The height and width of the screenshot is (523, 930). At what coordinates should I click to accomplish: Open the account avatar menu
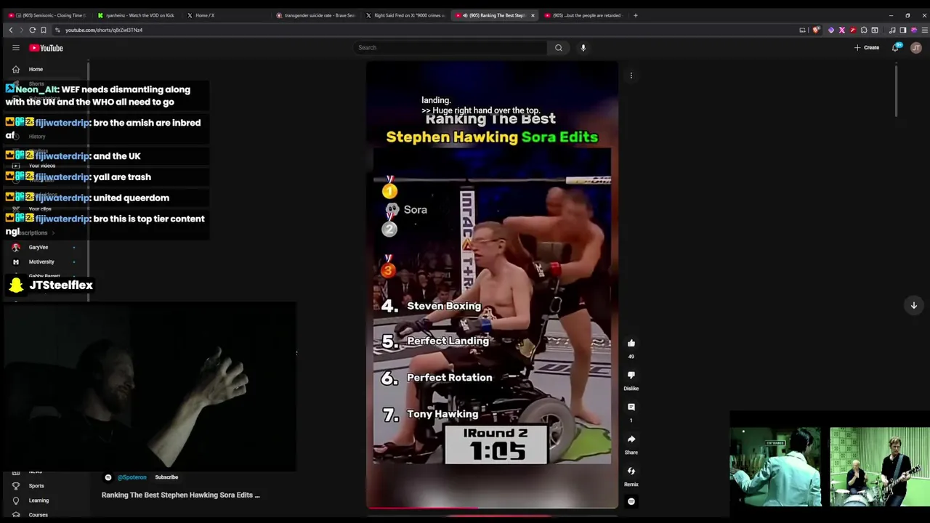click(x=916, y=48)
